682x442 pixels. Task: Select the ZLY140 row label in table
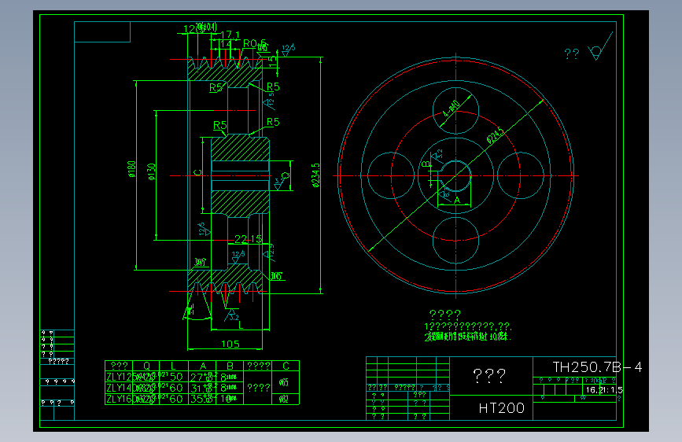(120, 388)
